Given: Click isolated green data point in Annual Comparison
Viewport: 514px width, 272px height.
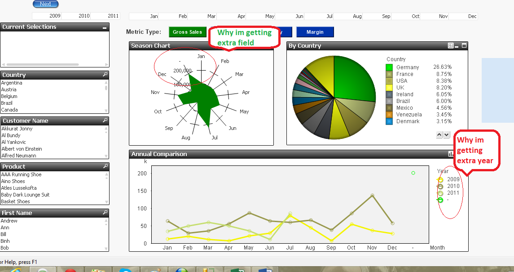Looking at the screenshot, I should pyautogui.click(x=413, y=173).
